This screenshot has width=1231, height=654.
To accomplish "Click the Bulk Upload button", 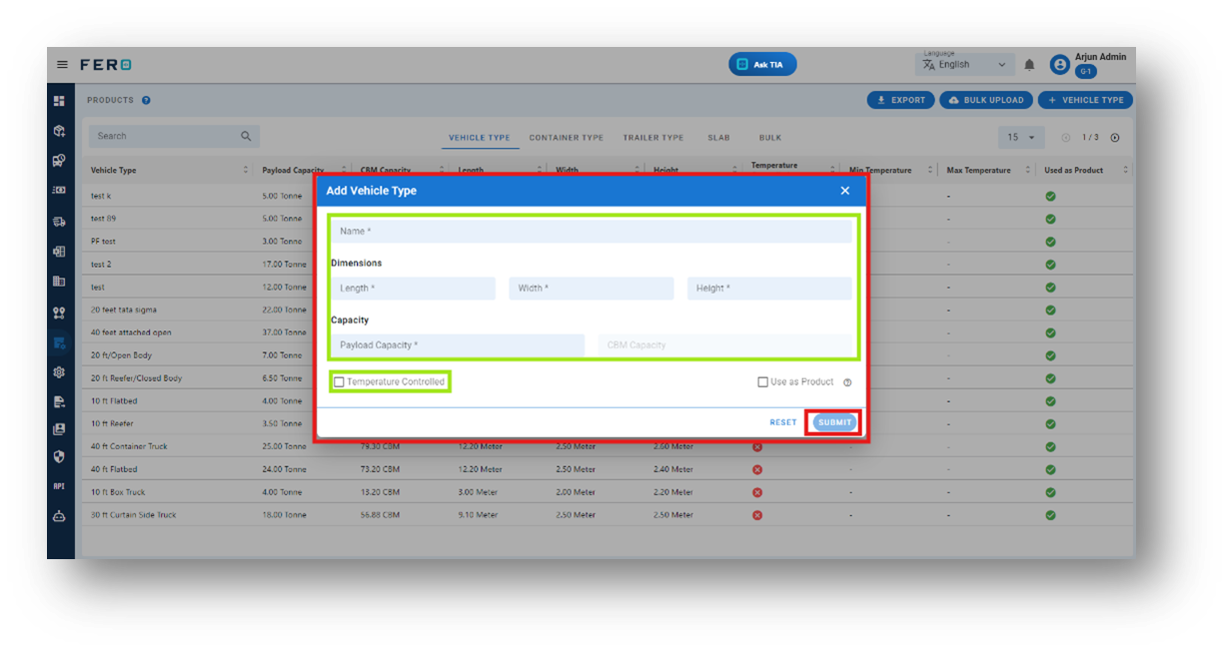I will coord(986,100).
